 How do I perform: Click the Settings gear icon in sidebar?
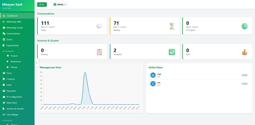(x=8, y=67)
